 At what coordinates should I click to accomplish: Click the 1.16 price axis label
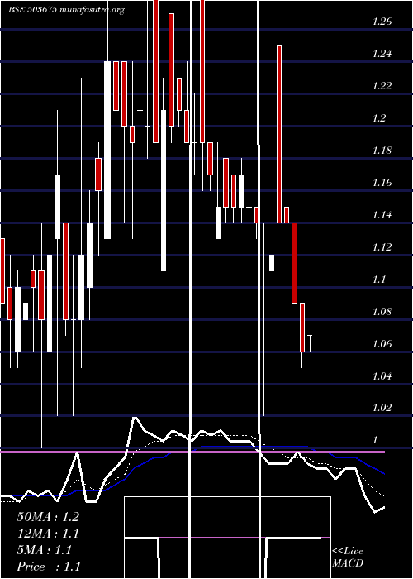tap(382, 183)
